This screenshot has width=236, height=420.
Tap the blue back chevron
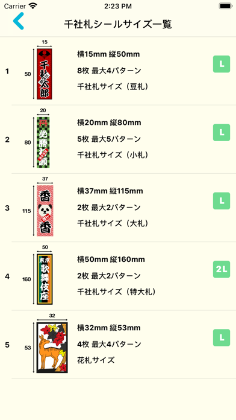click(x=19, y=21)
